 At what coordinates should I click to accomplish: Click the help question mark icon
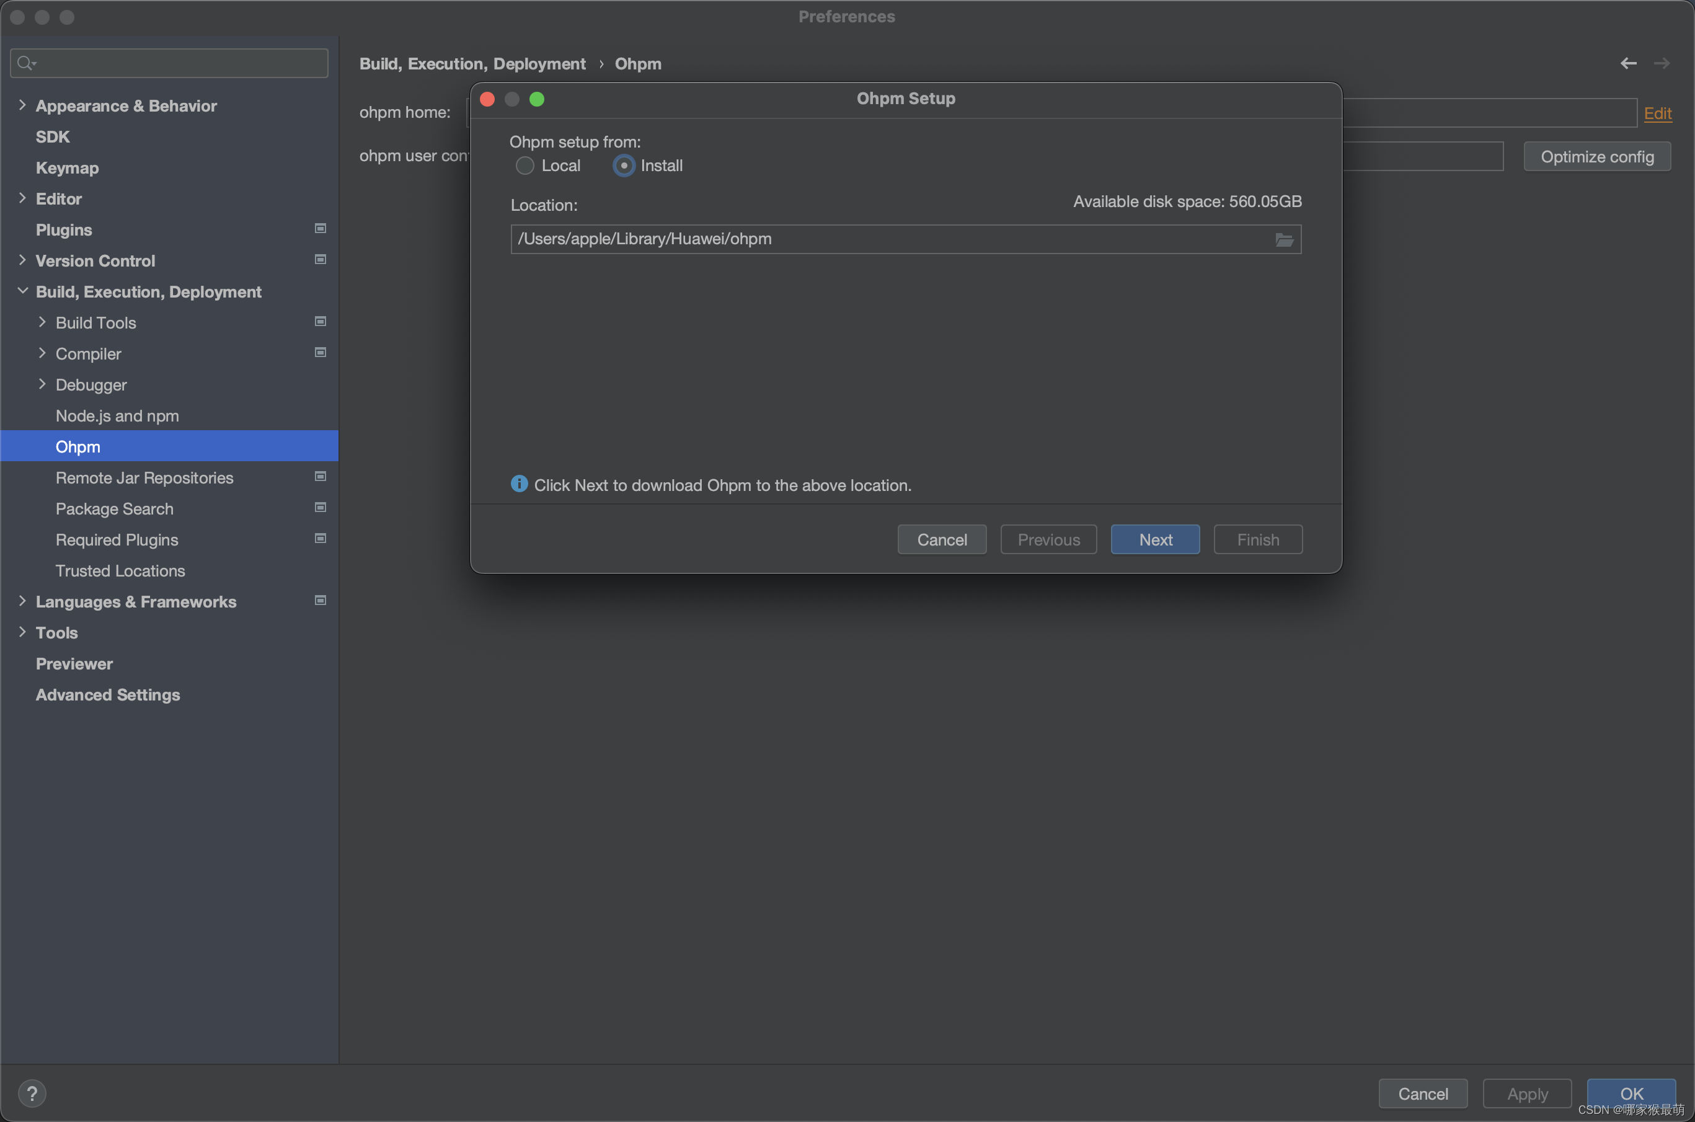click(32, 1093)
